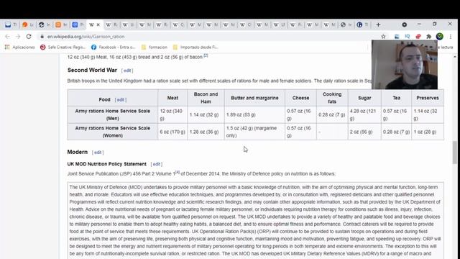Close the active Wikipedia tab
The image size is (460, 259).
[x=98, y=24]
